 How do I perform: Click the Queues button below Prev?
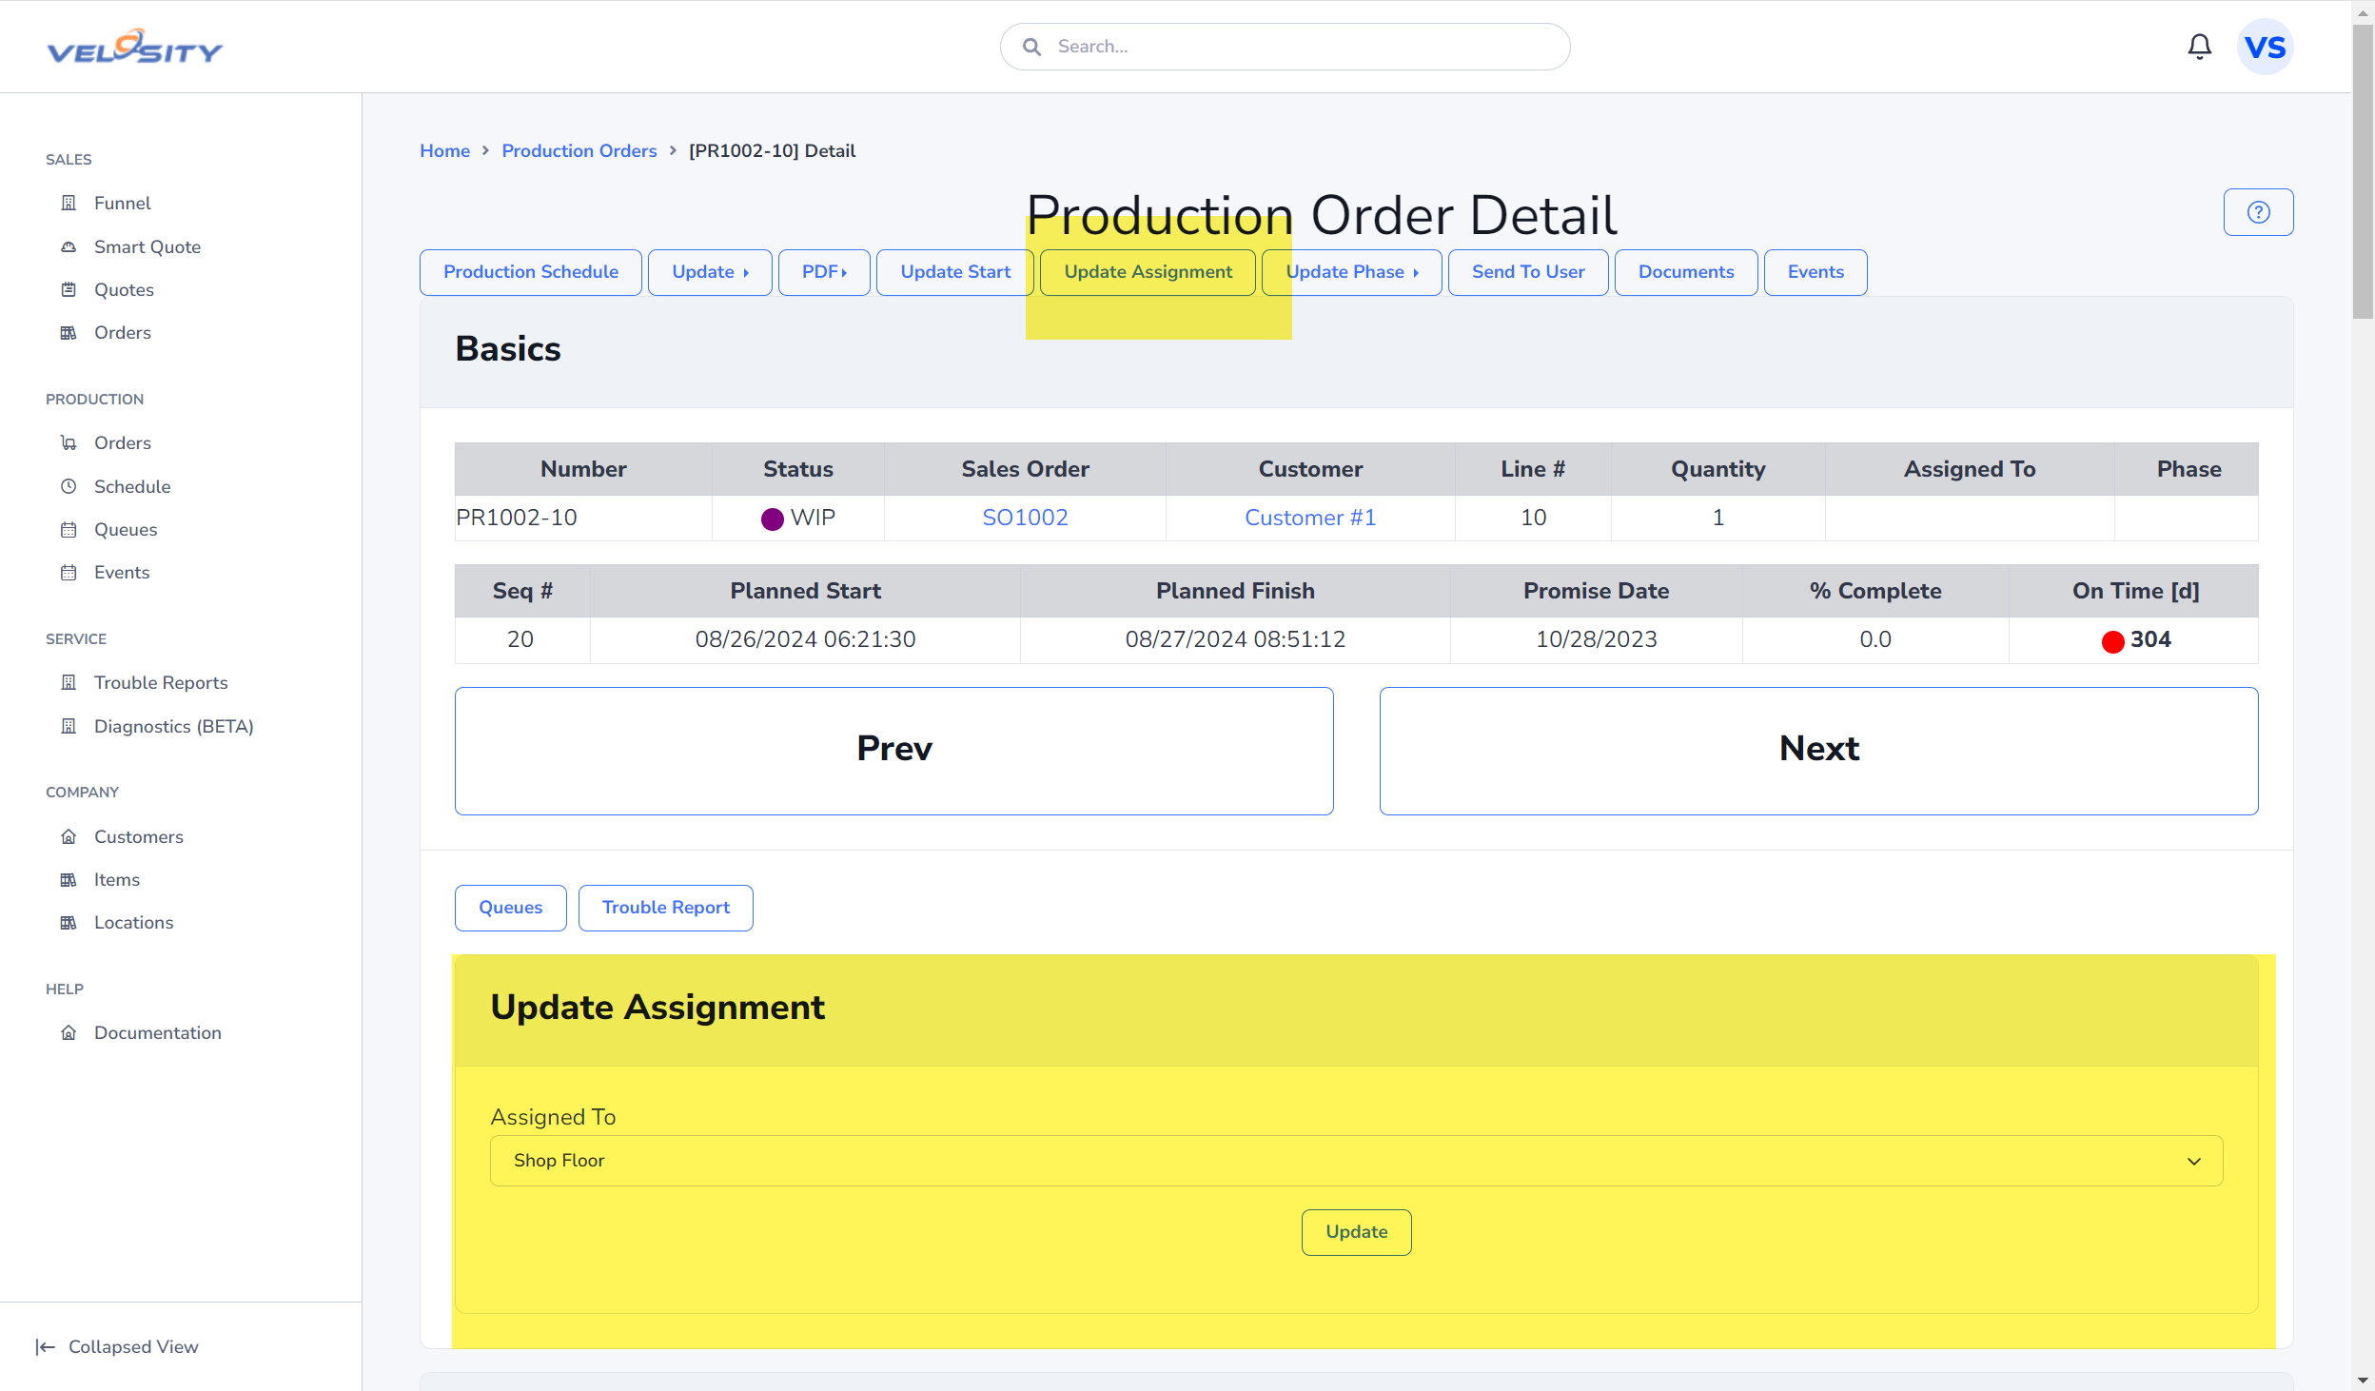(x=511, y=908)
